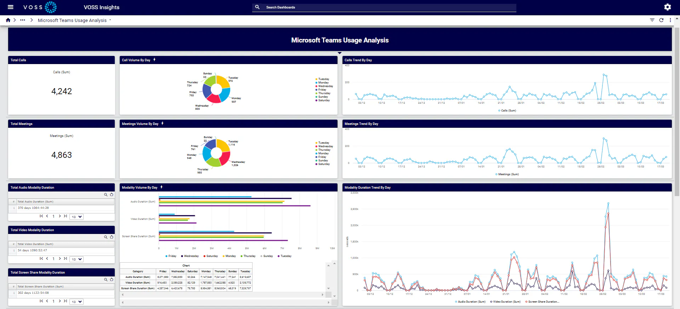This screenshot has width=680, height=309.
Task: Toggle Friday in Modality Volume legend
Action: coord(171,256)
